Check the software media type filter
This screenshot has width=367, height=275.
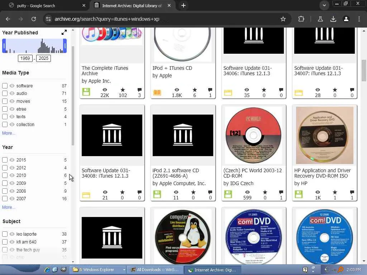tap(5, 86)
